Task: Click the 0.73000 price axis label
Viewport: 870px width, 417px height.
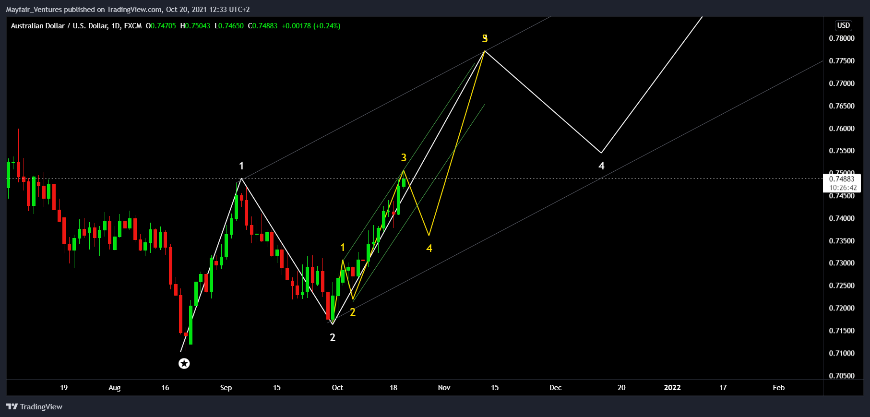Action: point(842,263)
